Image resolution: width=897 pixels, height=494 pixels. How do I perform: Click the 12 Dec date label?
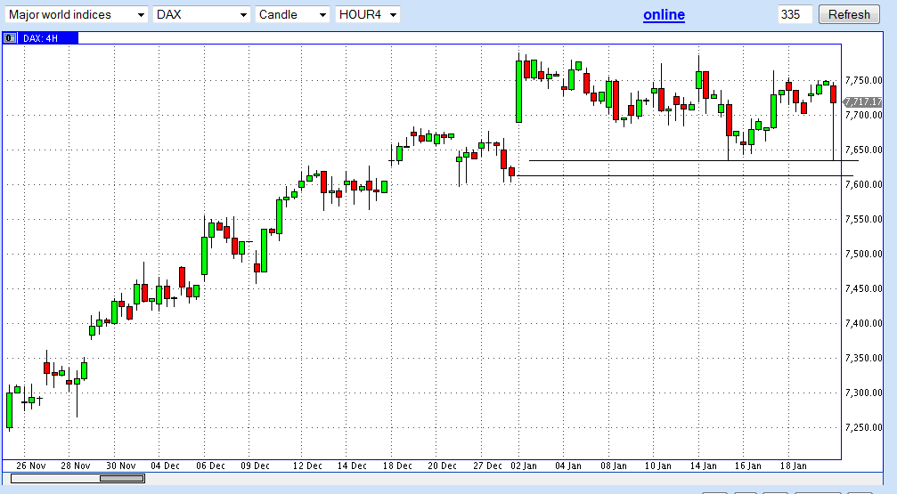[307, 466]
